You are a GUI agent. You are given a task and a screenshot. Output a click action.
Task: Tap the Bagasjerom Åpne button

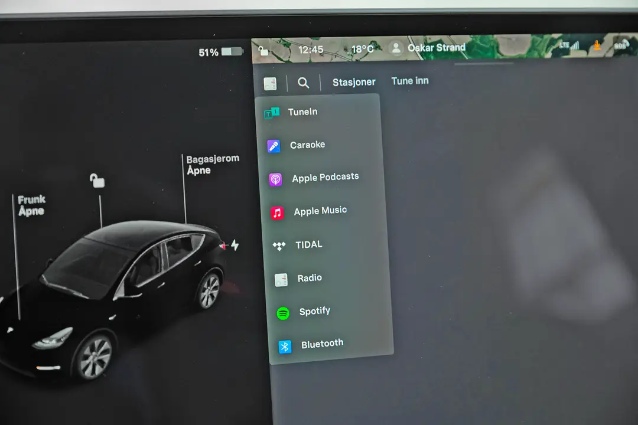point(213,164)
